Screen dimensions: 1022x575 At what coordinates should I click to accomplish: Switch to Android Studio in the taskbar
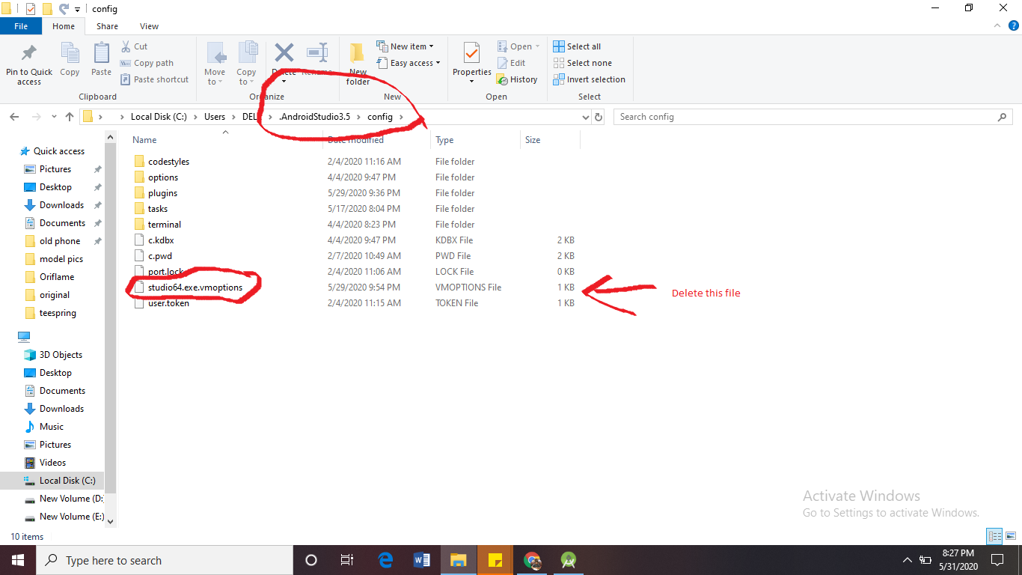click(x=569, y=560)
